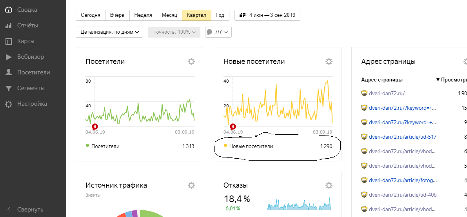Click red note marker on Новые посетители chart
The image size is (467, 217).
[233, 127]
